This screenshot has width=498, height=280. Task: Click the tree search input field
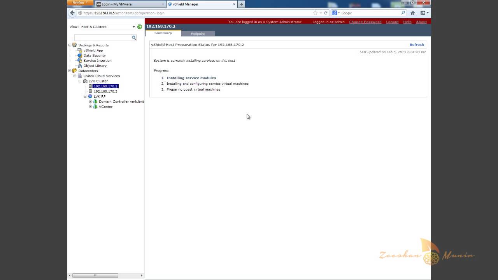coord(103,38)
